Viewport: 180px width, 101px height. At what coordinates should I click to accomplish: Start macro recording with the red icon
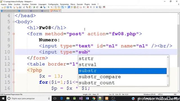pos(88,7)
